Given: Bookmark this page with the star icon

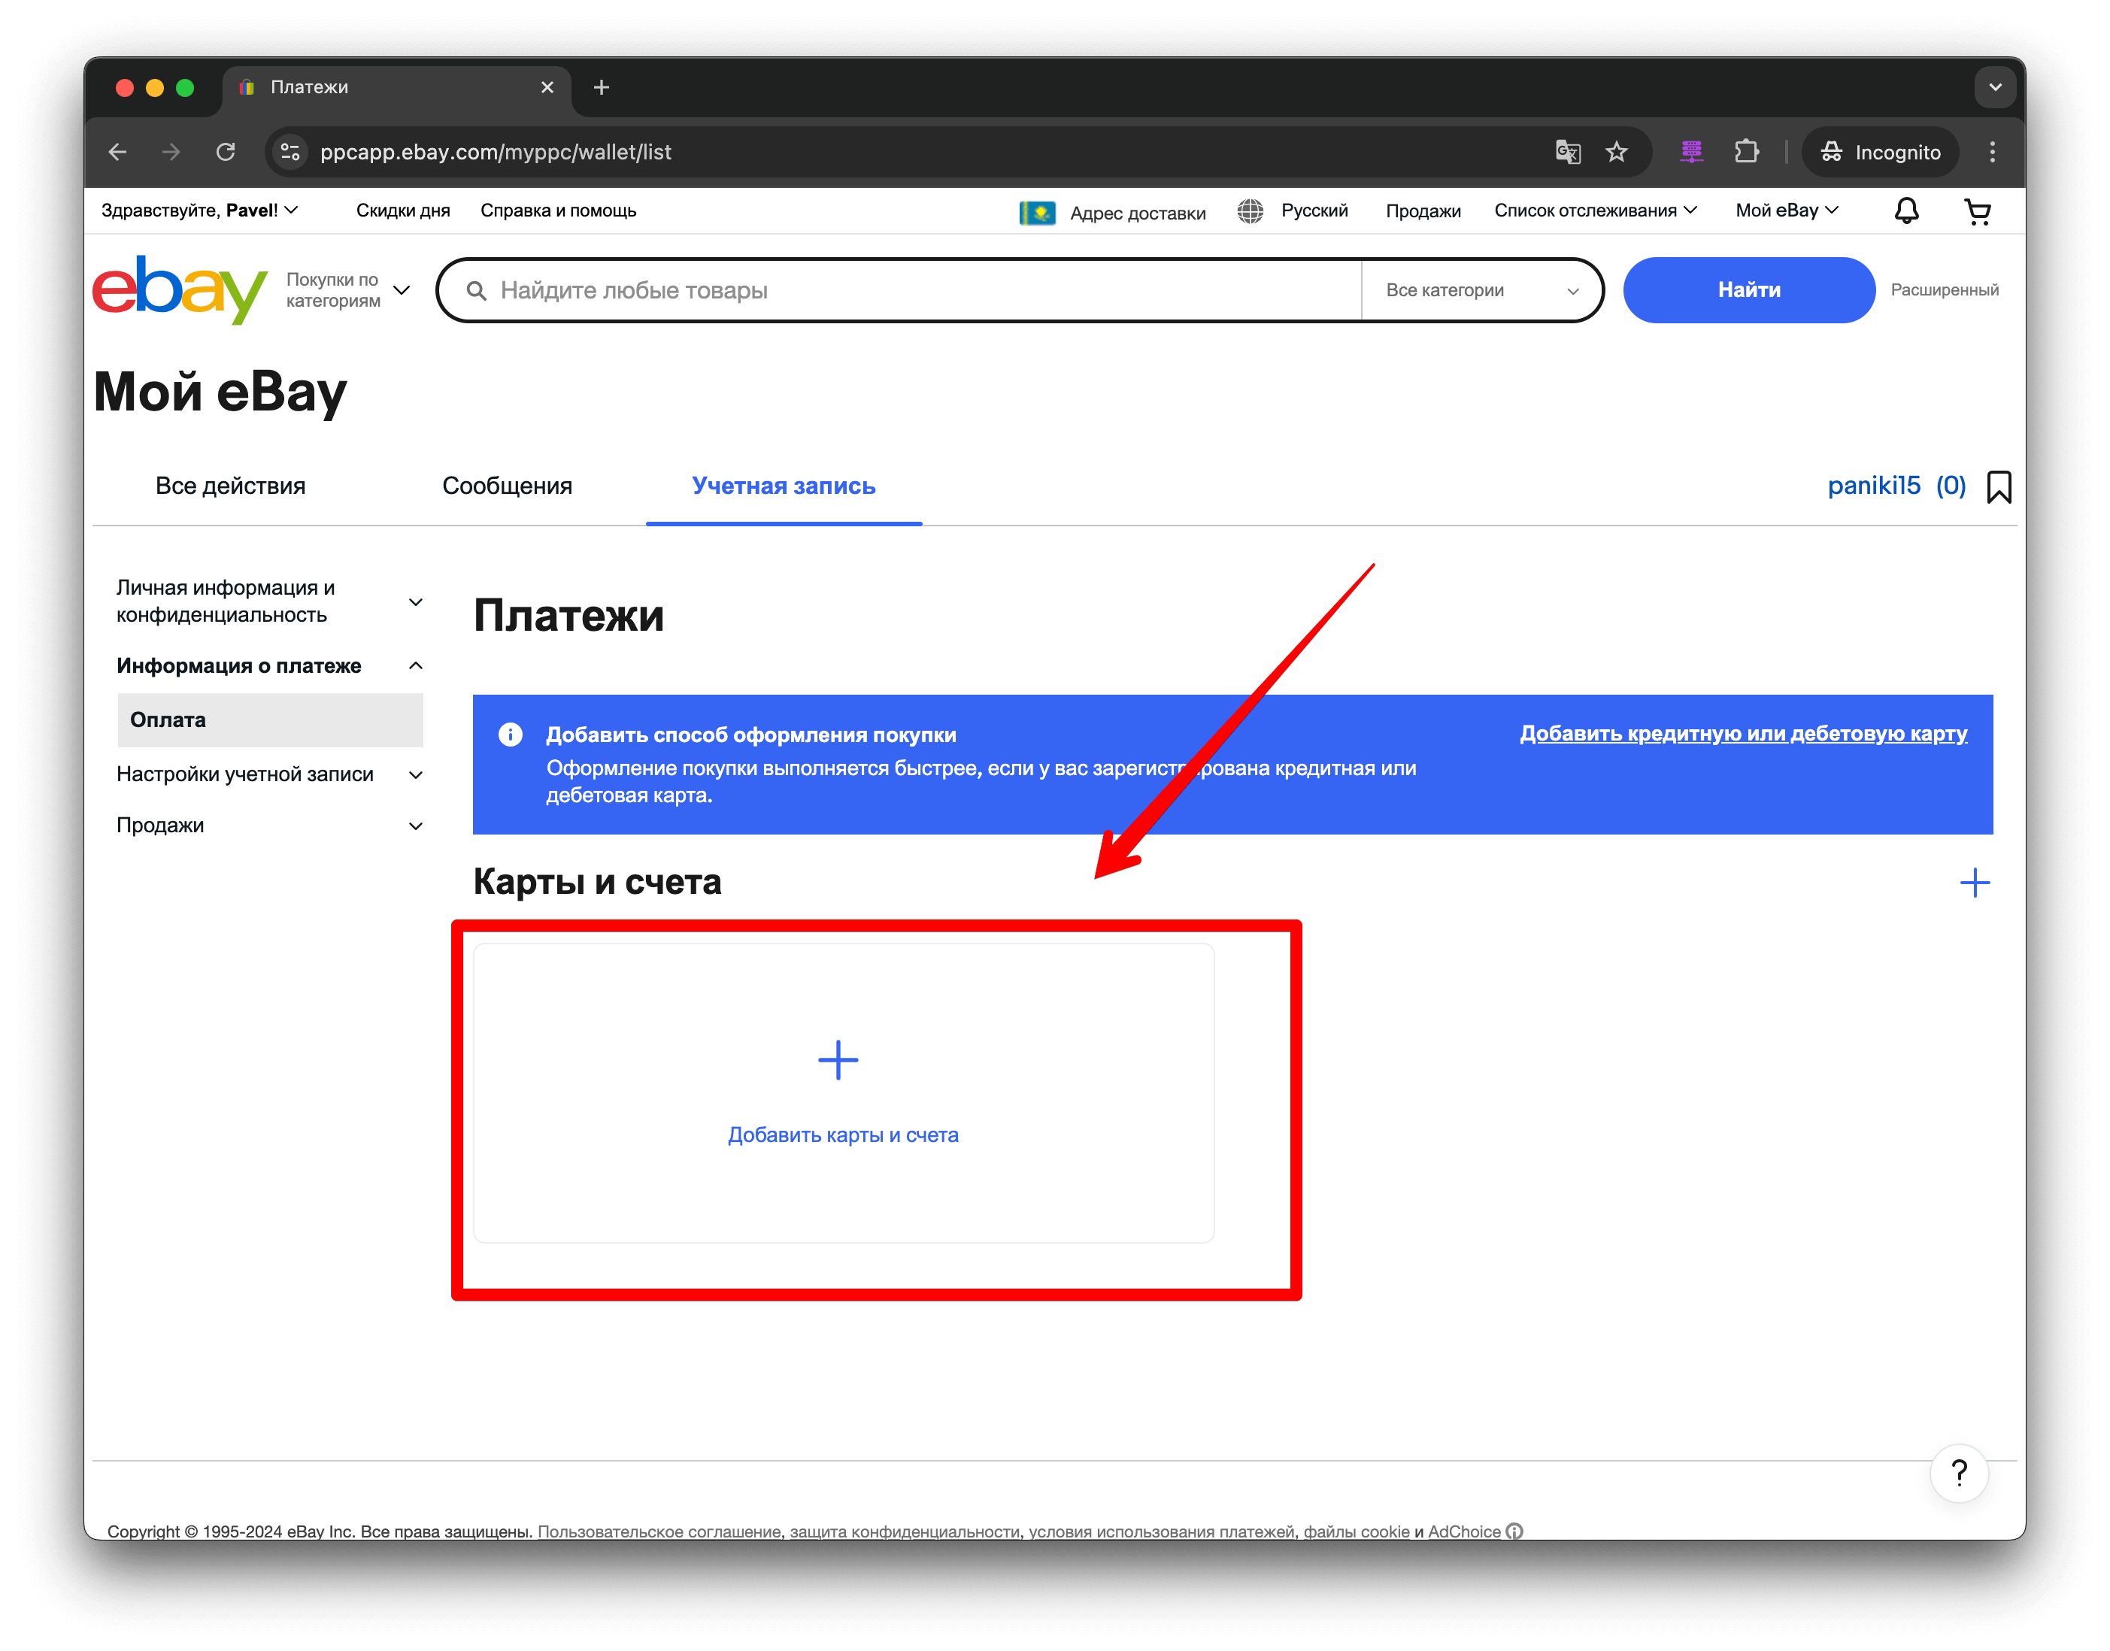Looking at the screenshot, I should pyautogui.click(x=1616, y=152).
